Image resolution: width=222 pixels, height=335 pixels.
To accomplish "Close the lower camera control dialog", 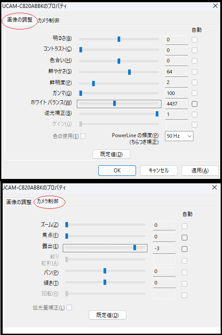I will pos(215,187).
